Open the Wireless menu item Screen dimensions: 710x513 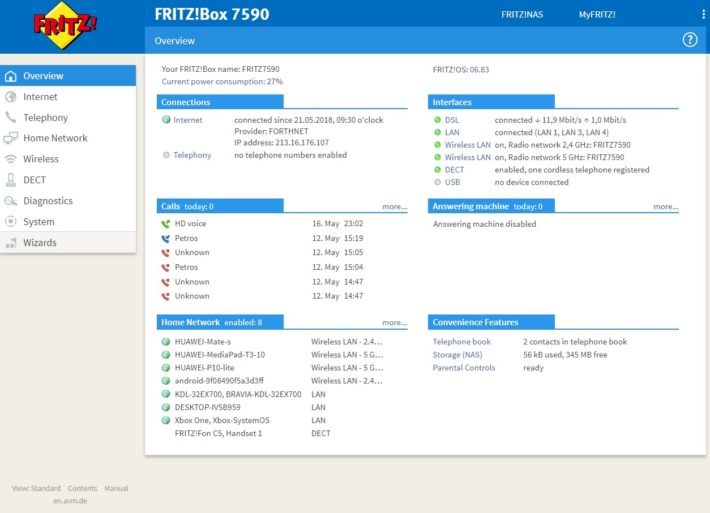pyautogui.click(x=68, y=159)
